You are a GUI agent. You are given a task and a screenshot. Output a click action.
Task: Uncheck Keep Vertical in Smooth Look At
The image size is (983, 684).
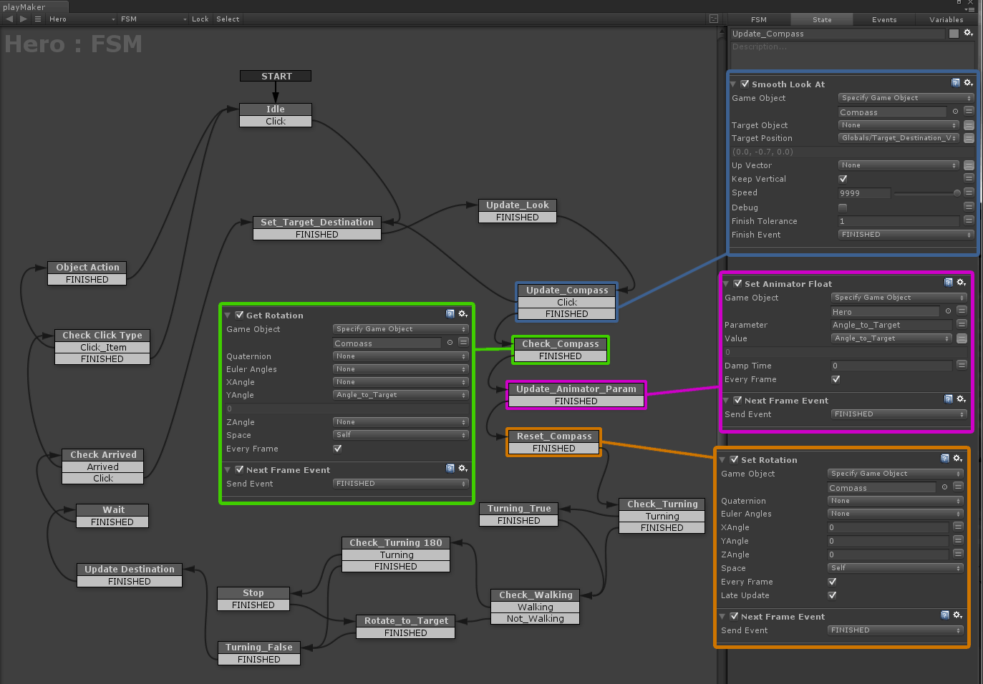pos(843,179)
